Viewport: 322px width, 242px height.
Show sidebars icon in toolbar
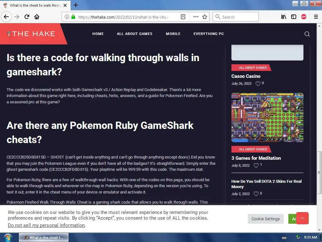click(294, 17)
